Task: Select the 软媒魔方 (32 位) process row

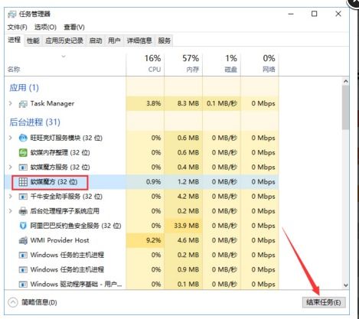Action: (142, 182)
